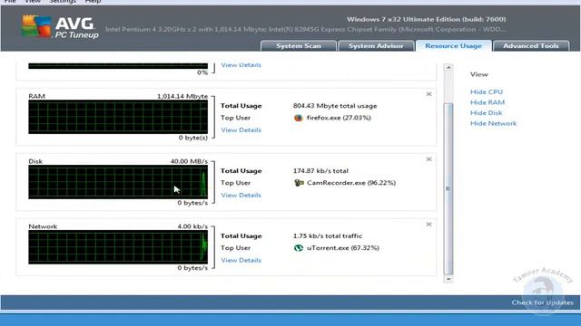Screen dimensions: 581x326
Task: Open the View menu
Action: [33, 2]
